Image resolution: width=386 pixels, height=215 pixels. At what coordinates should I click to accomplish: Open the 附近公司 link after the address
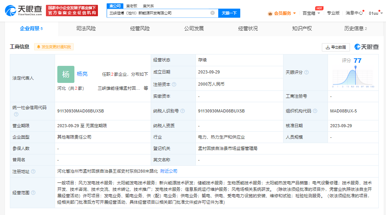(x=169, y=171)
